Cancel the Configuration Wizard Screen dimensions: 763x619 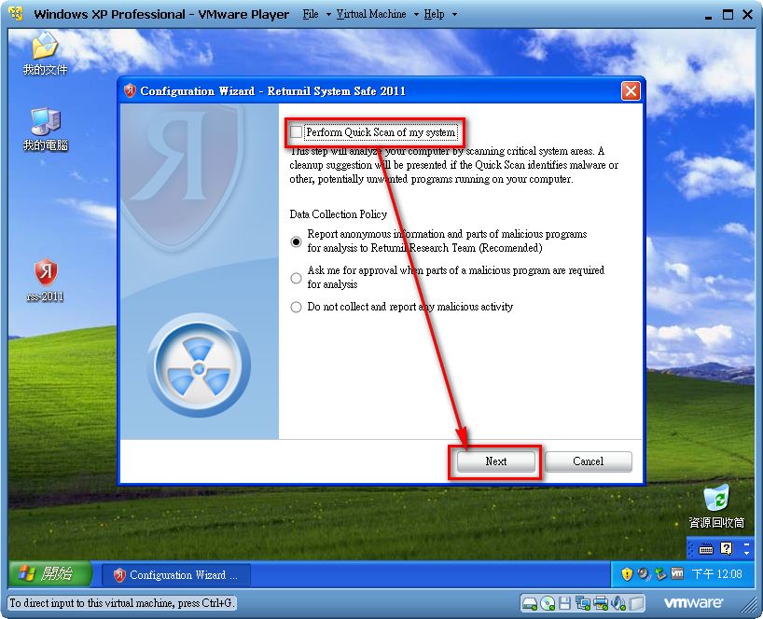pos(589,461)
